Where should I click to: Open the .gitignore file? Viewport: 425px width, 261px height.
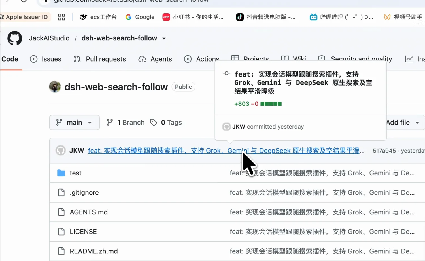(x=84, y=192)
